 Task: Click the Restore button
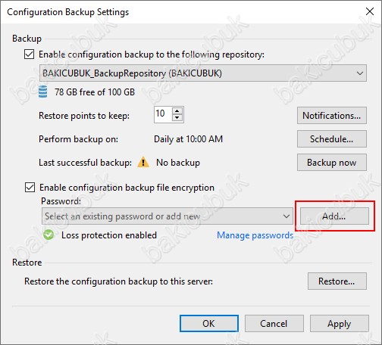click(x=337, y=281)
